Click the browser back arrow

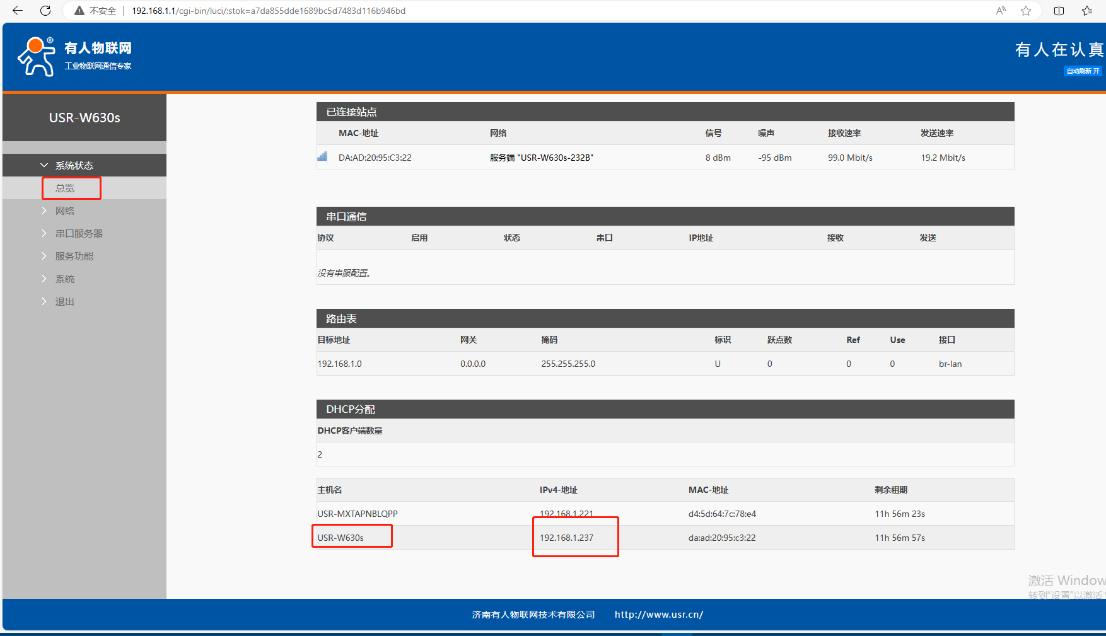[18, 11]
